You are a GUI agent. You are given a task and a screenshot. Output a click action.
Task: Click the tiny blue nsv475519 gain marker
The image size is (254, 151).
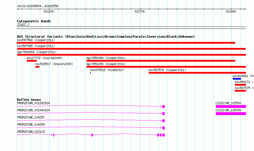[x=90, y=73]
